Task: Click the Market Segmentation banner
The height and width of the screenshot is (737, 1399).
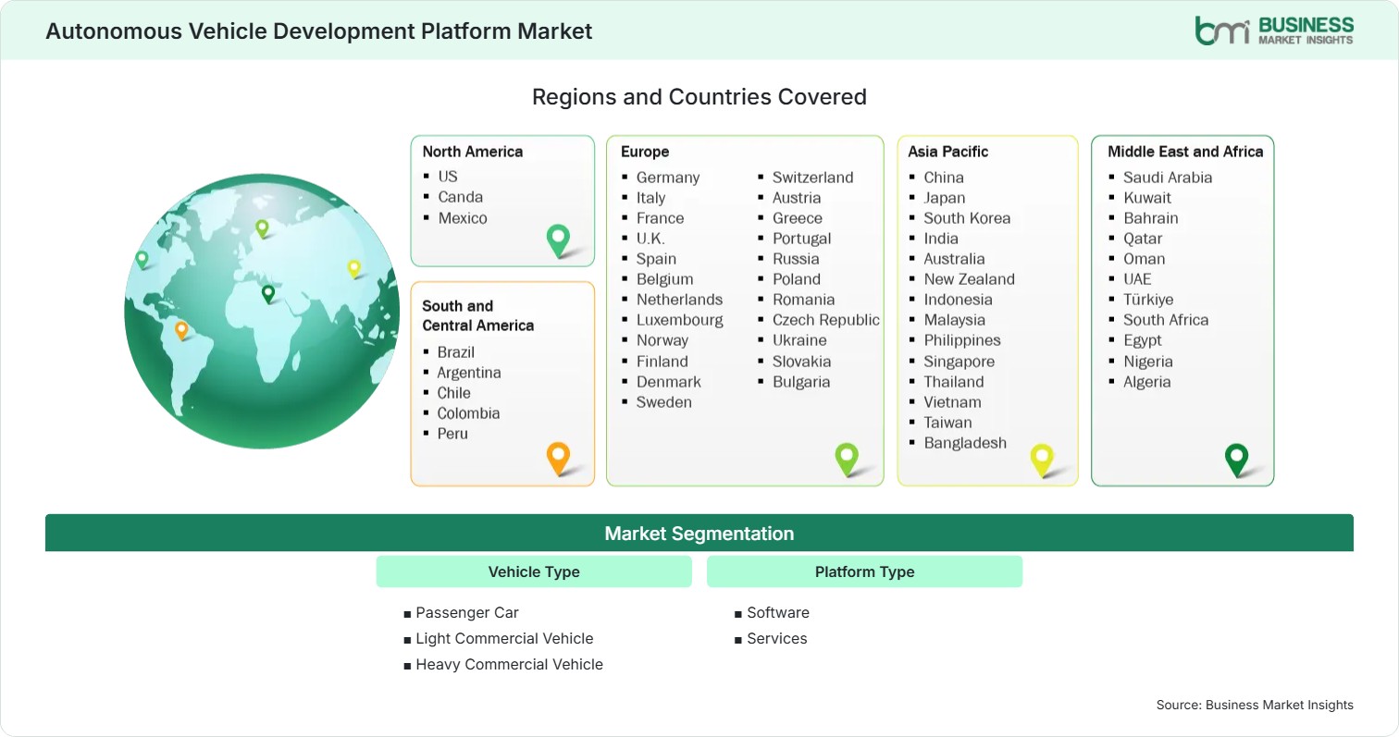Action: point(699,534)
